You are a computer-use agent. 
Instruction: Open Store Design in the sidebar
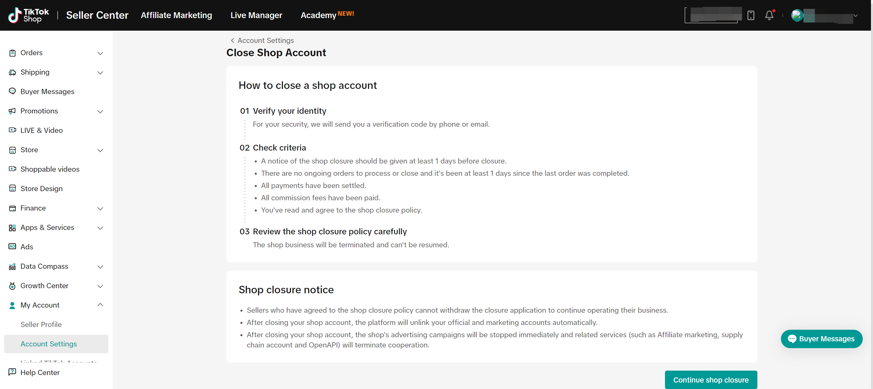click(41, 188)
